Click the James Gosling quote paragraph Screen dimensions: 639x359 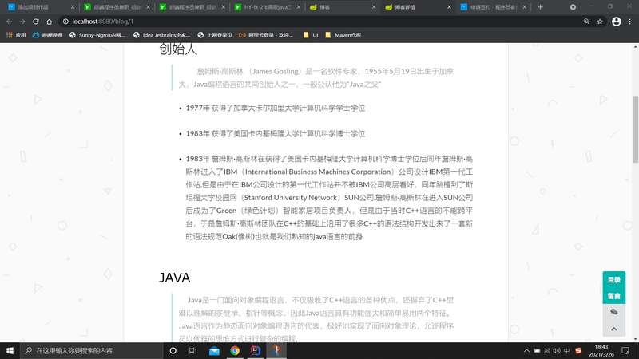click(x=316, y=77)
